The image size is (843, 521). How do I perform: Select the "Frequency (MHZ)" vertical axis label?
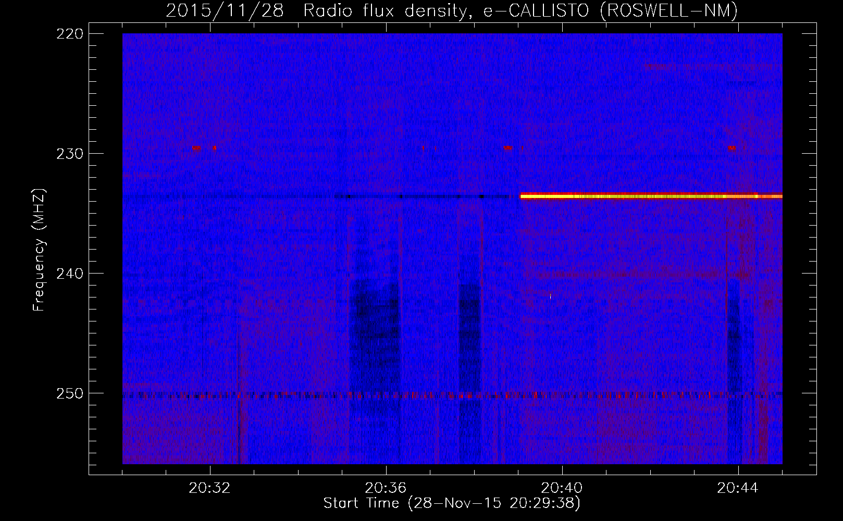(39, 250)
